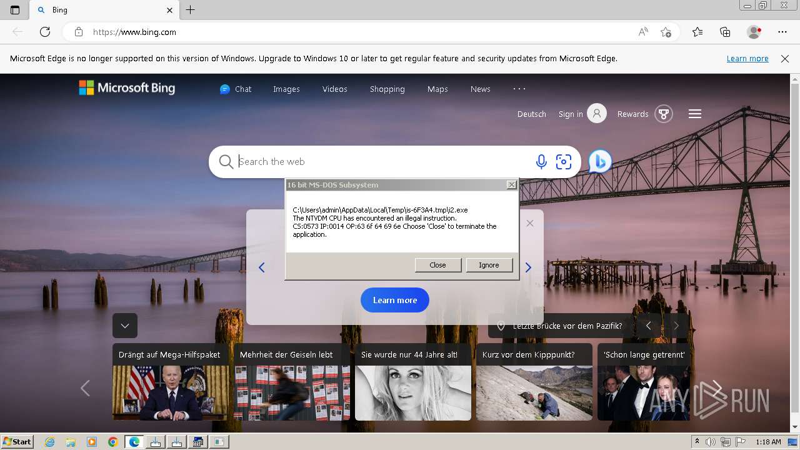Reload the page with the refresh icon
The width and height of the screenshot is (800, 450).
(45, 32)
